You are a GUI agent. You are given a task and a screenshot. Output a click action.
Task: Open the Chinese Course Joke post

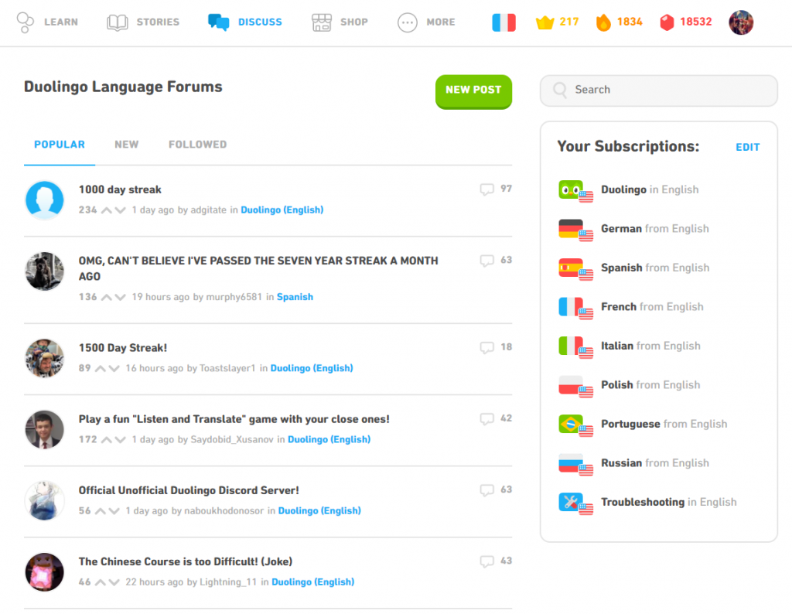pyautogui.click(x=186, y=561)
